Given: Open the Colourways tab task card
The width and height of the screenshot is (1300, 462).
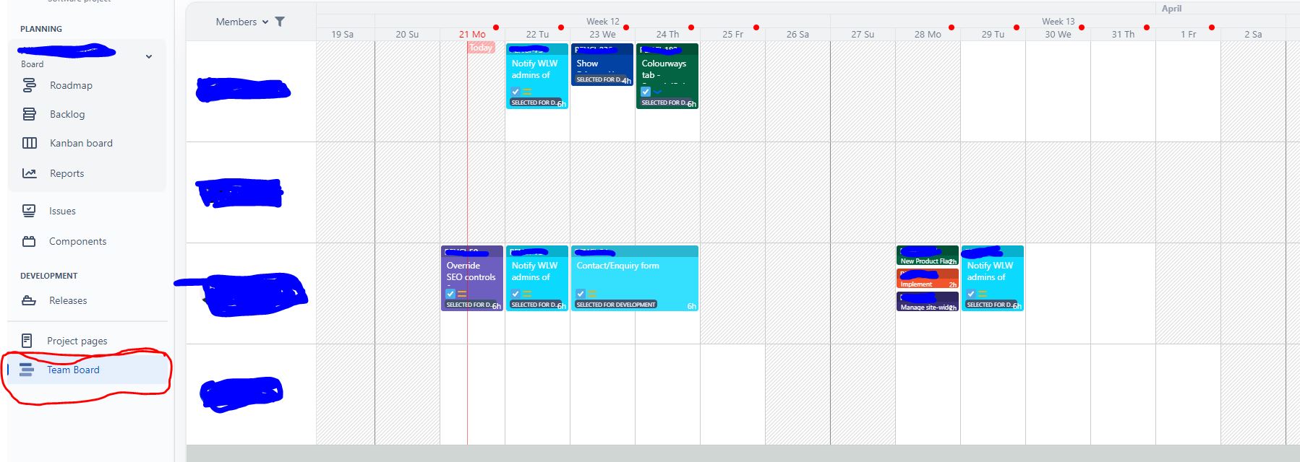Looking at the screenshot, I should coord(667,76).
